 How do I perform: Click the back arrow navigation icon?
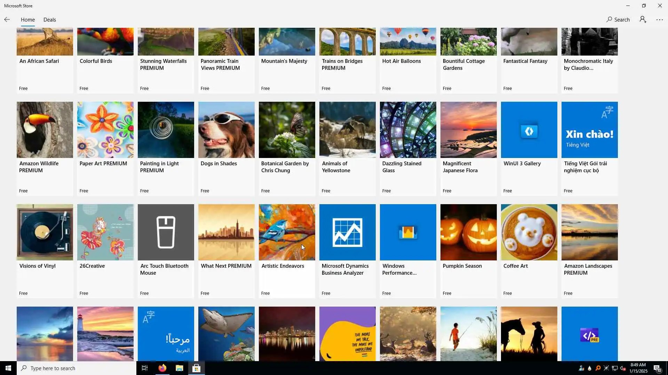point(7,19)
